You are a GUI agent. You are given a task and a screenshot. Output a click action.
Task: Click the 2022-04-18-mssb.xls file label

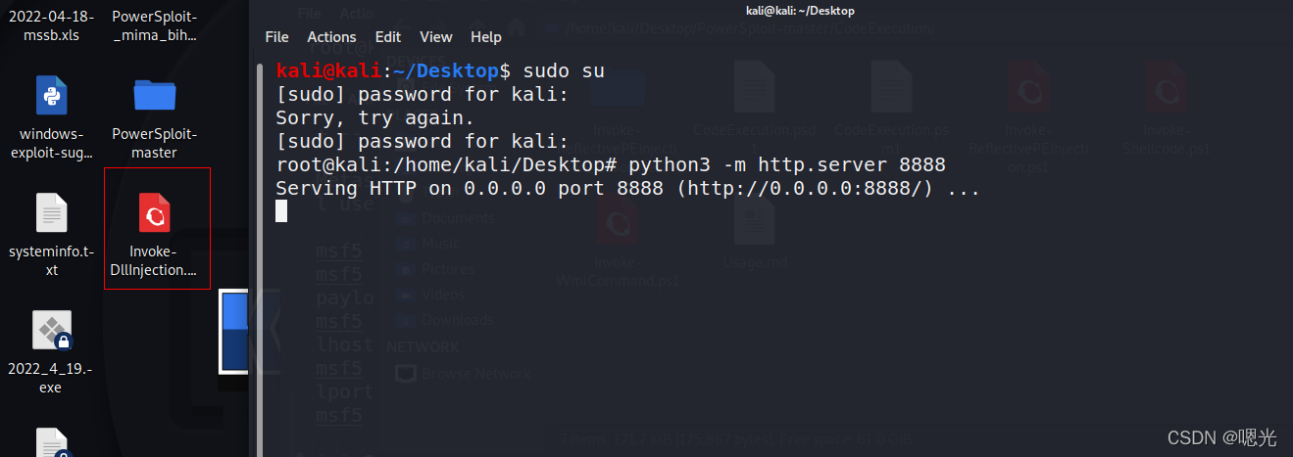(x=51, y=26)
